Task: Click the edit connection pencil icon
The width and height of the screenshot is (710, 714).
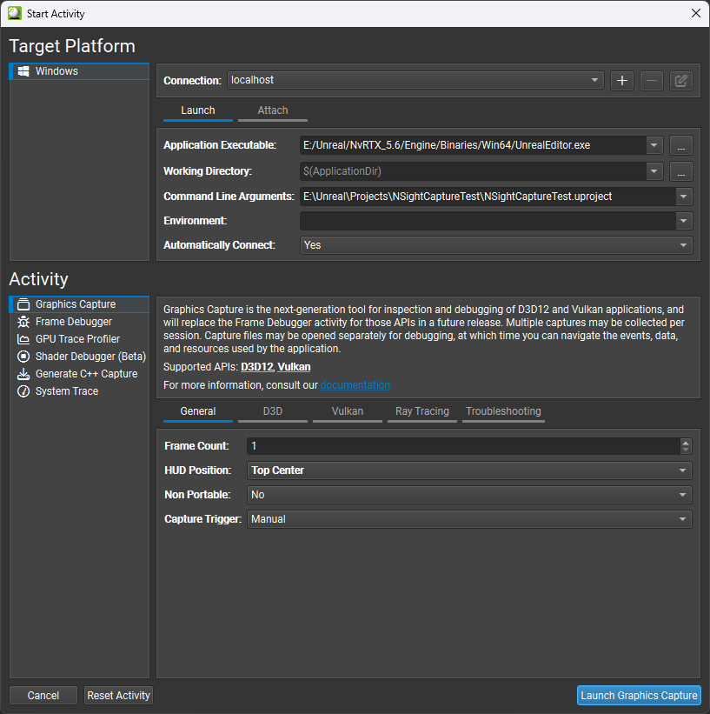Action: pyautogui.click(x=680, y=81)
